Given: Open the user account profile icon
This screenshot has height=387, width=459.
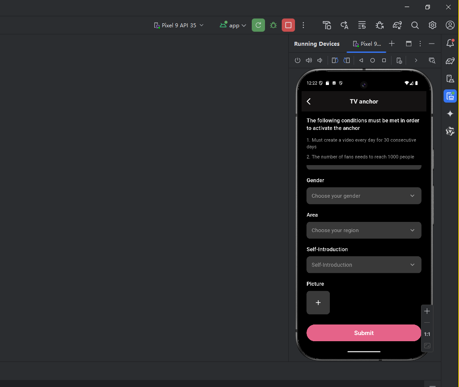Looking at the screenshot, I should pos(450,25).
